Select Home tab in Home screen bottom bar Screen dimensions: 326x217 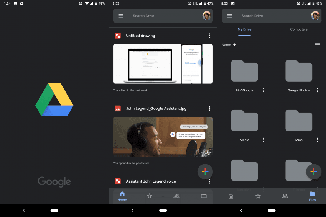click(122, 196)
